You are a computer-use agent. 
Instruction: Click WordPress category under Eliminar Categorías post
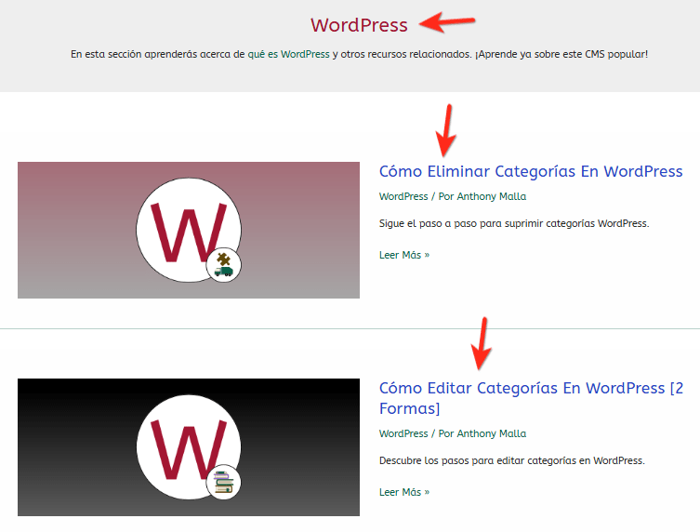coord(403,196)
